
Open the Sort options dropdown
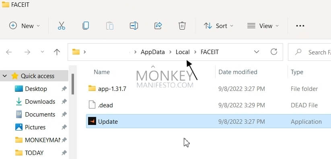[x=218, y=26]
